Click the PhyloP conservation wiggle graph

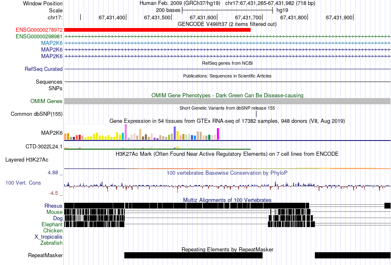point(228,186)
